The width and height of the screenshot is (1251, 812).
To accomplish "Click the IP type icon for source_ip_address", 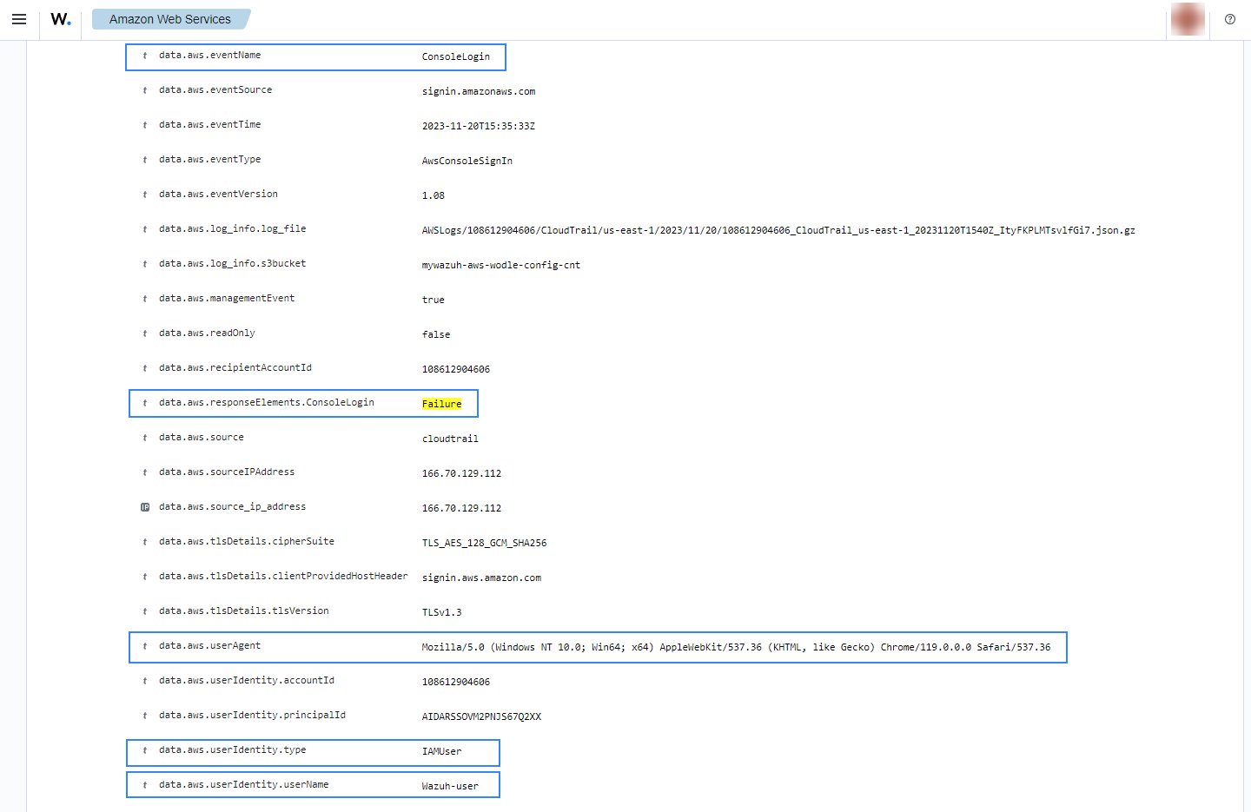I will pos(145,507).
